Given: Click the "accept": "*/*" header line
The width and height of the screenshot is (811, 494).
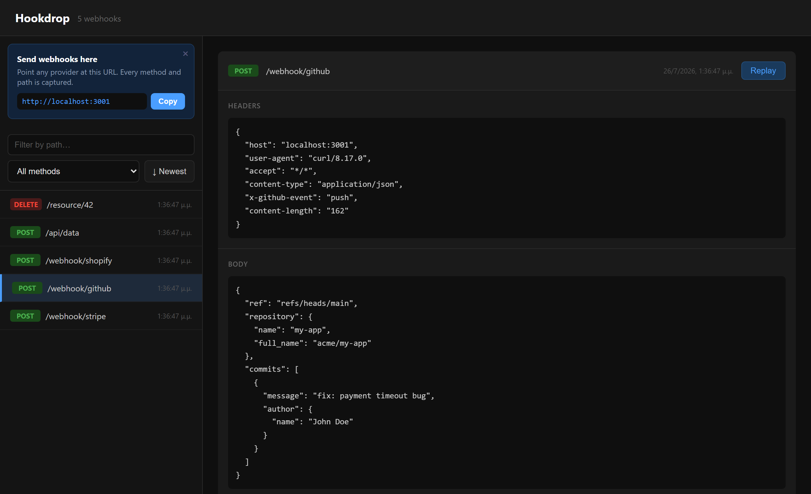Looking at the screenshot, I should [x=280, y=171].
